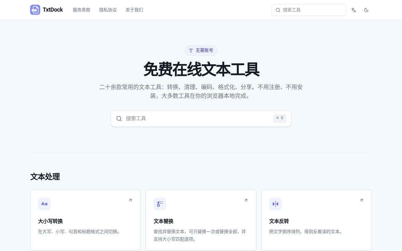Click the 文本替换 description starting 查找并替换文本
The image size is (402, 251).
pos(200,235)
